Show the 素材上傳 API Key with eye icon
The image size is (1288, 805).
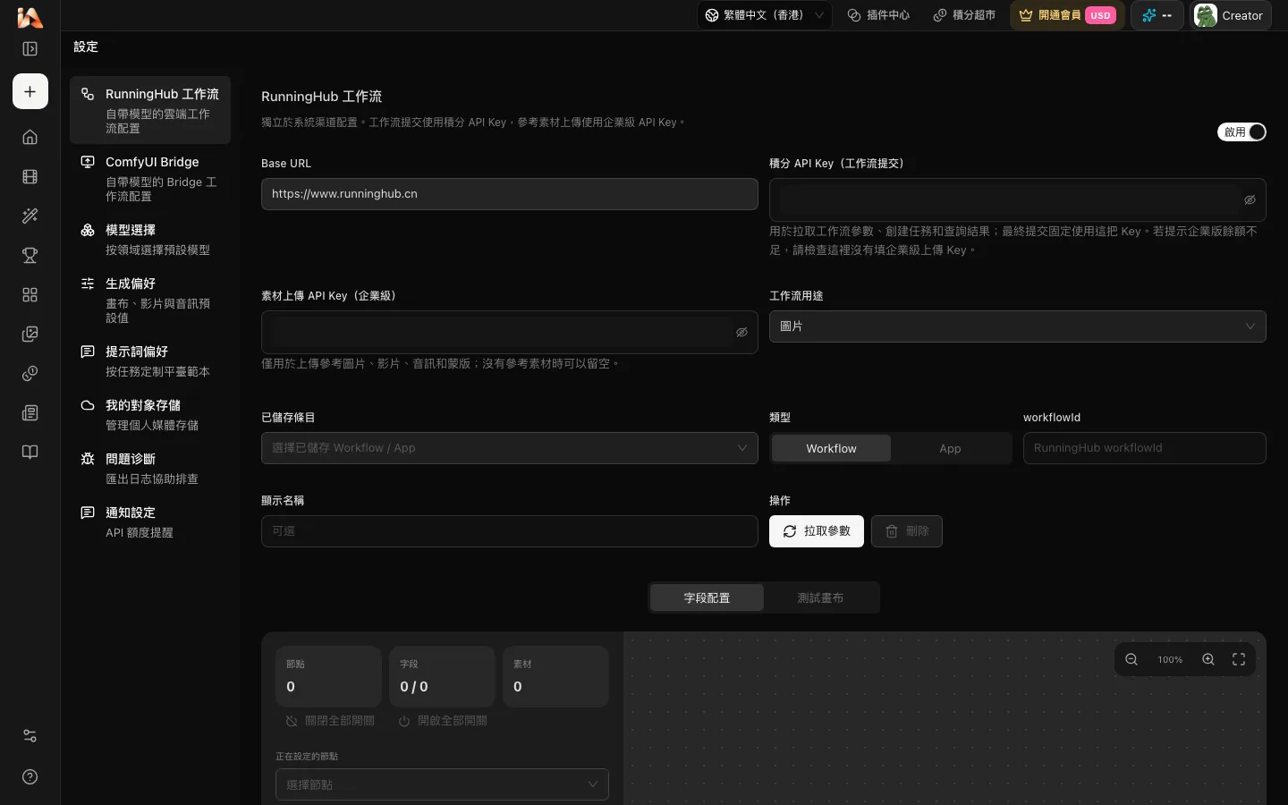click(741, 332)
